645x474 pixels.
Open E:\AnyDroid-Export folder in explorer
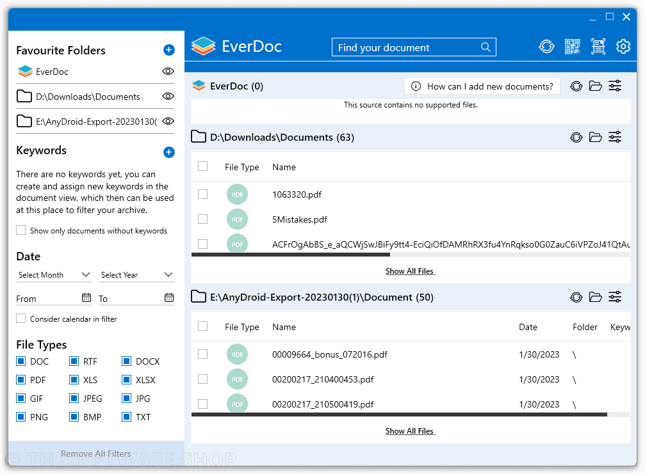[595, 297]
